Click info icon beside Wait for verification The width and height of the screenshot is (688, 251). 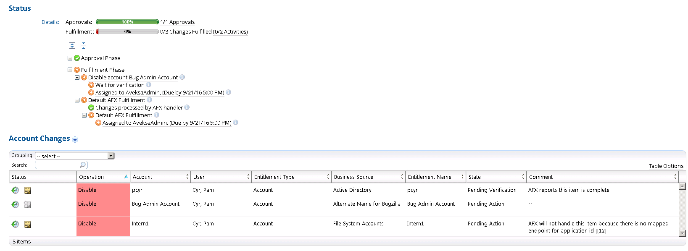(x=149, y=85)
